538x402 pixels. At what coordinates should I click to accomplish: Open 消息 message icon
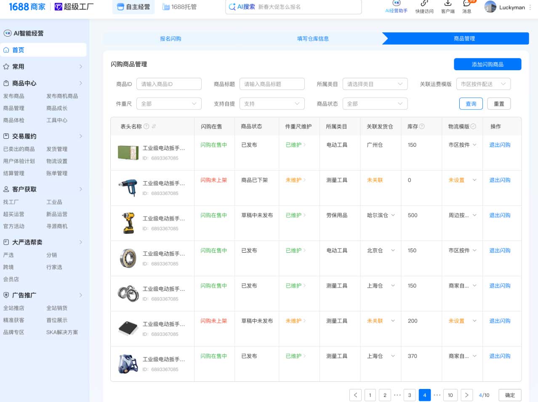467,3
